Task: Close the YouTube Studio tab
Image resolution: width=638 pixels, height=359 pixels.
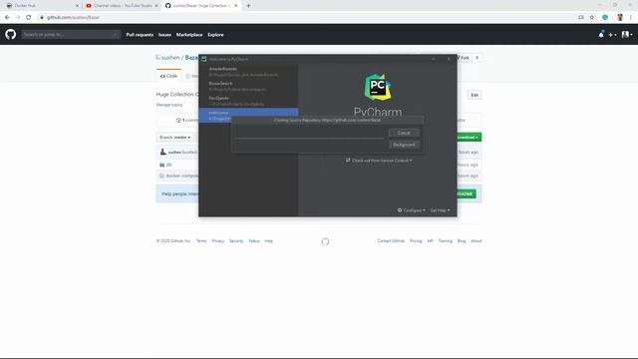Action: pyautogui.click(x=157, y=6)
